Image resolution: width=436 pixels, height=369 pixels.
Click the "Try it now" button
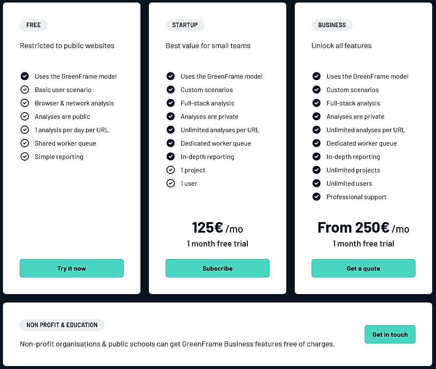point(71,268)
